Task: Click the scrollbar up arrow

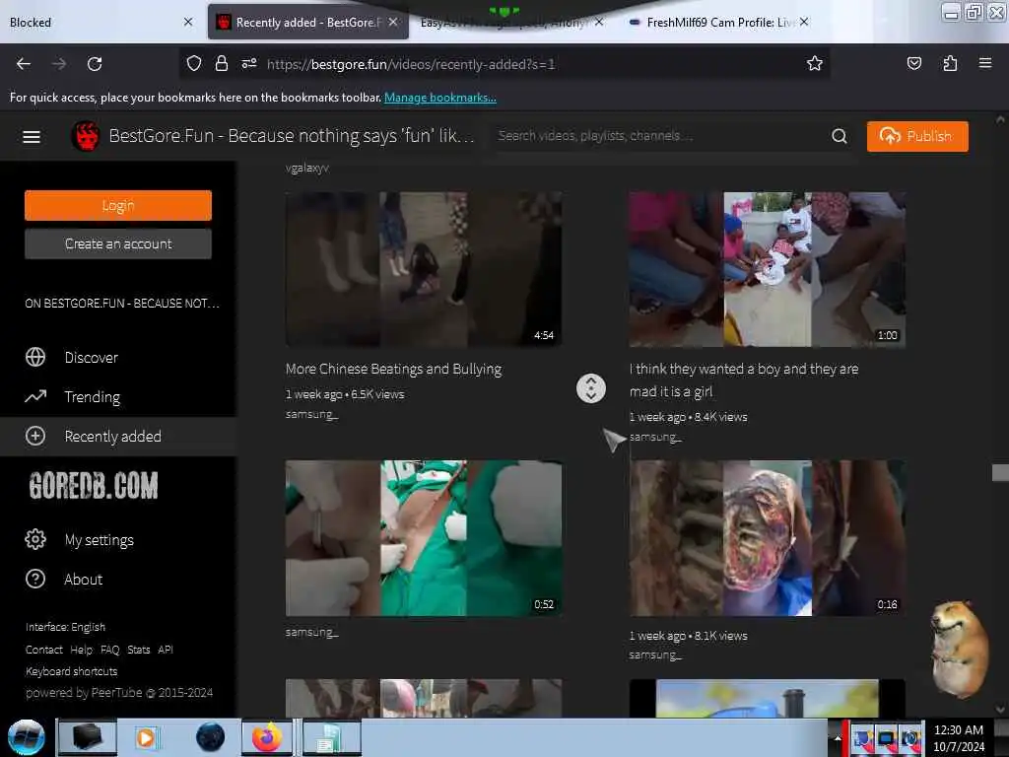Action: 1000,119
